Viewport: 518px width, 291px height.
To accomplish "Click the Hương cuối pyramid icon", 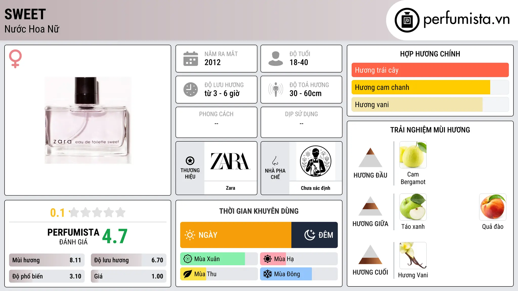I will click(370, 254).
